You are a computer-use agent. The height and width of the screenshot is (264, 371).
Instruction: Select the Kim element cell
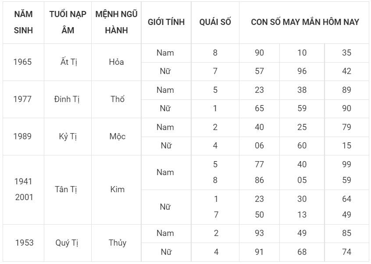[116, 190]
